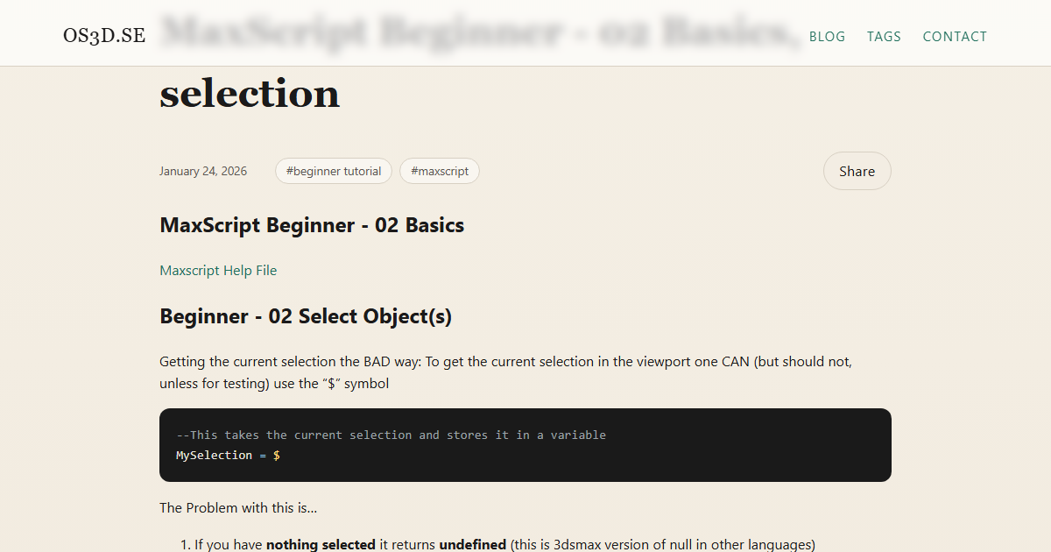This screenshot has width=1051, height=552.
Task: Click the bold word 'undefined' in the list
Action: coord(472,544)
